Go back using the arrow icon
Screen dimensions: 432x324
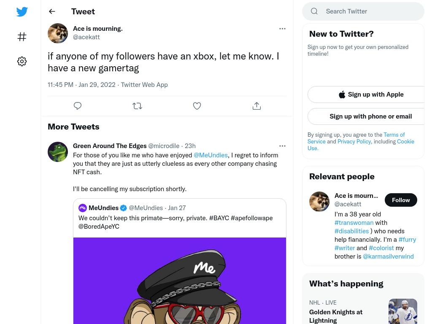[x=52, y=11]
